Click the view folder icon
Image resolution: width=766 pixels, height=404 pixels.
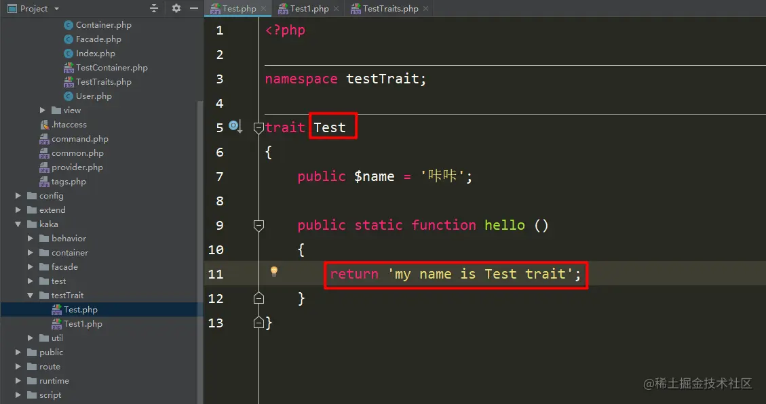(x=56, y=110)
